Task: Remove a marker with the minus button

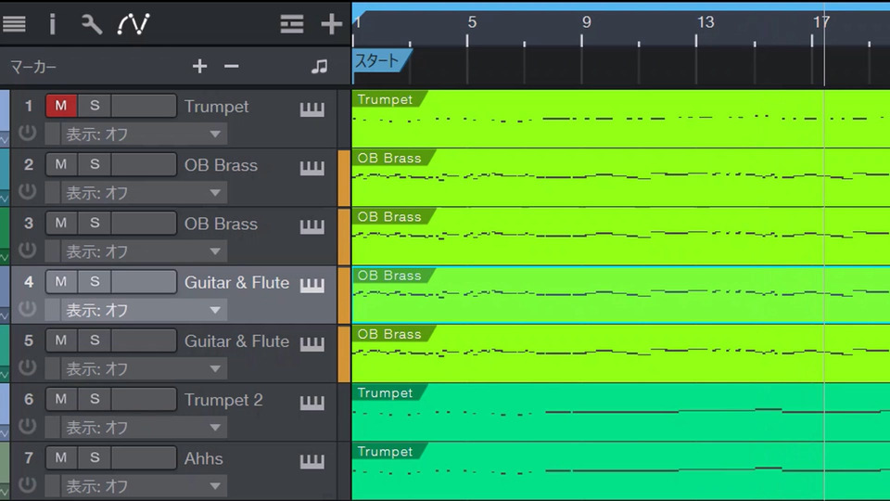Action: [x=231, y=67]
